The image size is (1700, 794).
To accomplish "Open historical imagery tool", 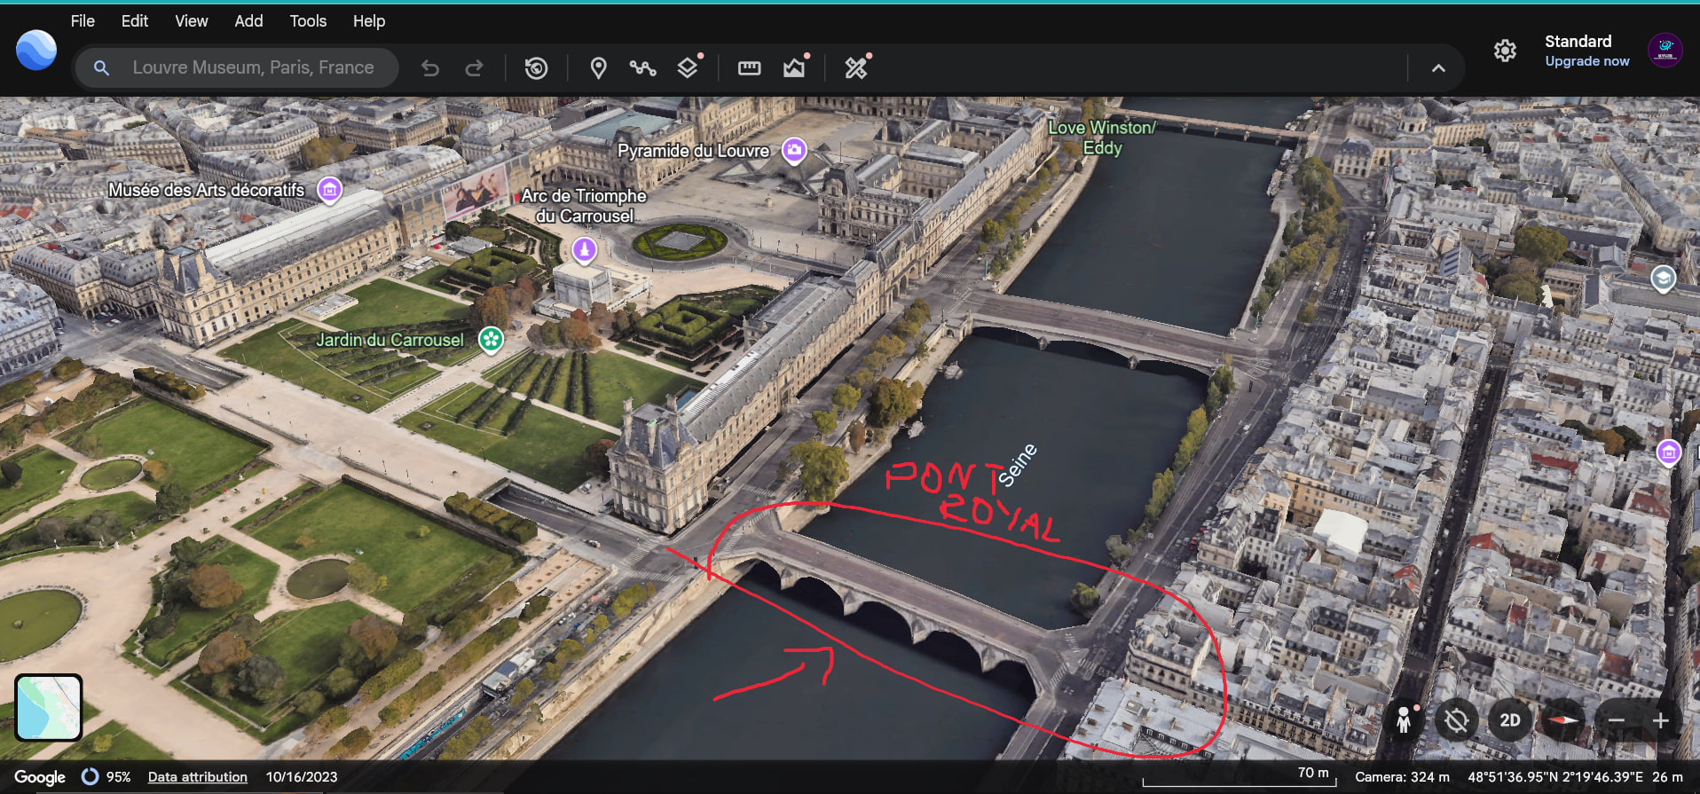I will tap(536, 68).
